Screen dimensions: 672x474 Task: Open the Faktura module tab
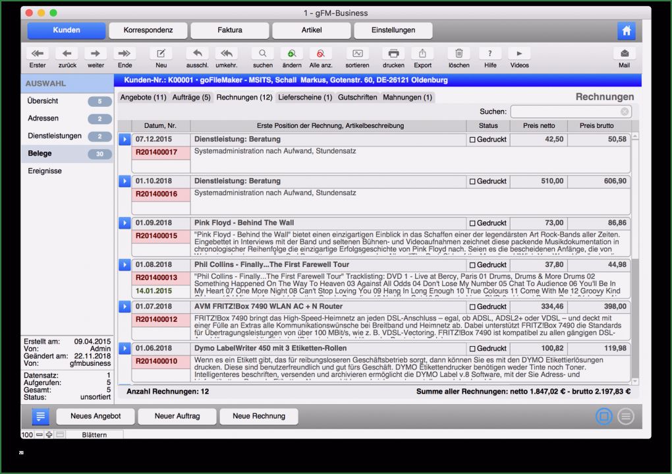[230, 30]
